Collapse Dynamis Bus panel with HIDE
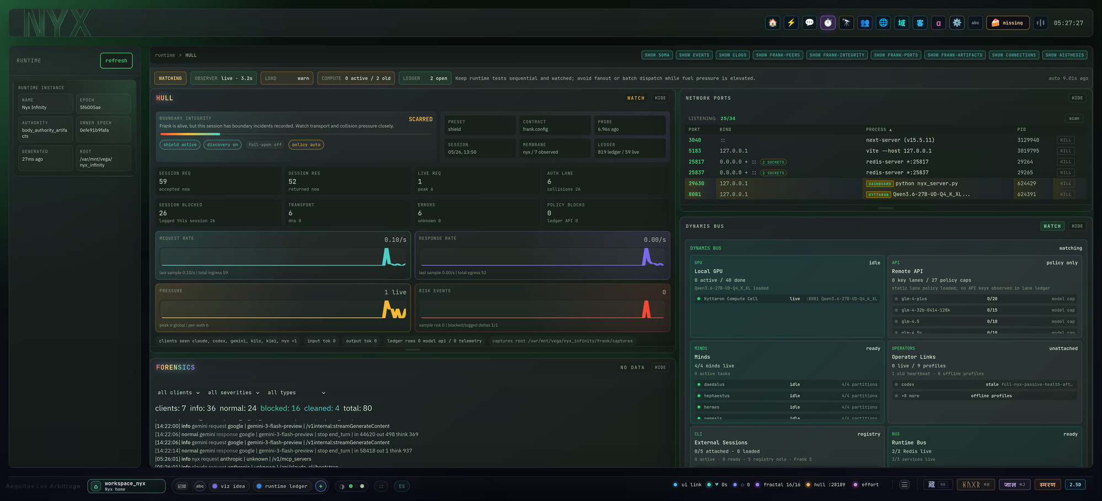This screenshot has height=501, width=1102. 1077,226
